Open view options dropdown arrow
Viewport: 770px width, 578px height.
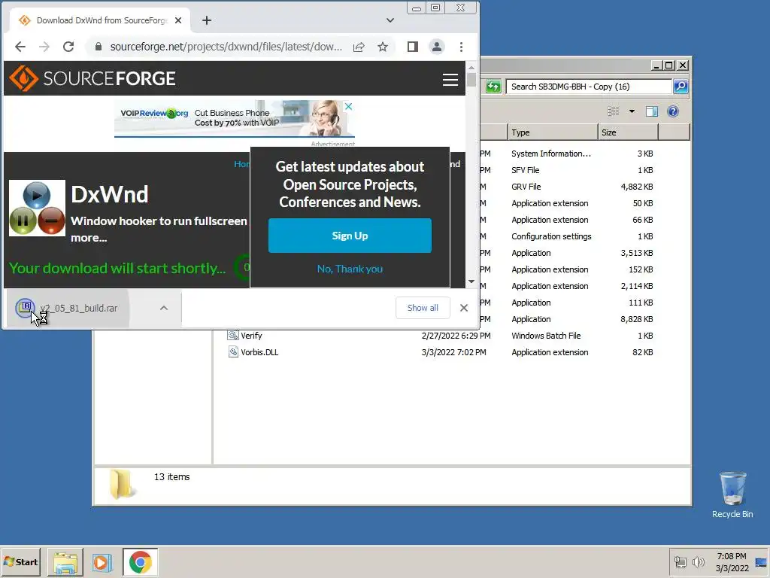632,111
